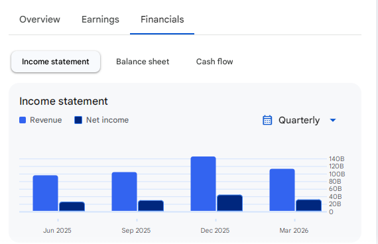Show the Cash flow statement
The height and width of the screenshot is (244, 378).
[x=215, y=62]
